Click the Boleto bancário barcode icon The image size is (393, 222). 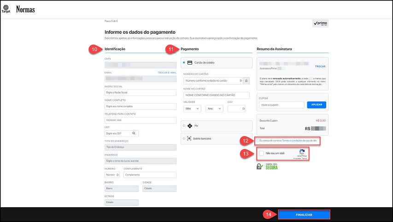point(190,138)
